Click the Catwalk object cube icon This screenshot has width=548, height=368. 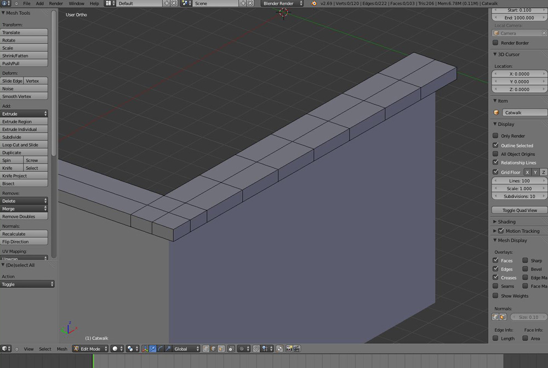point(496,112)
